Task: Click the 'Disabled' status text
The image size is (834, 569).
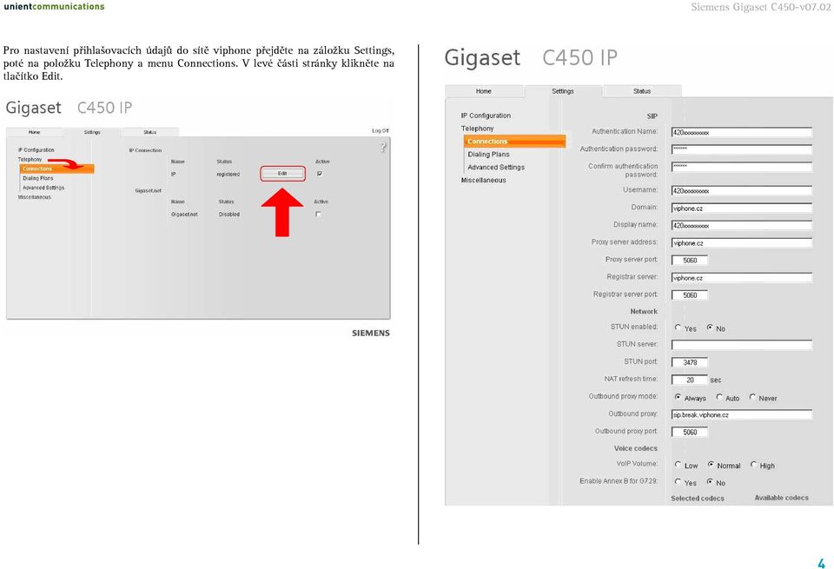Action: click(229, 215)
